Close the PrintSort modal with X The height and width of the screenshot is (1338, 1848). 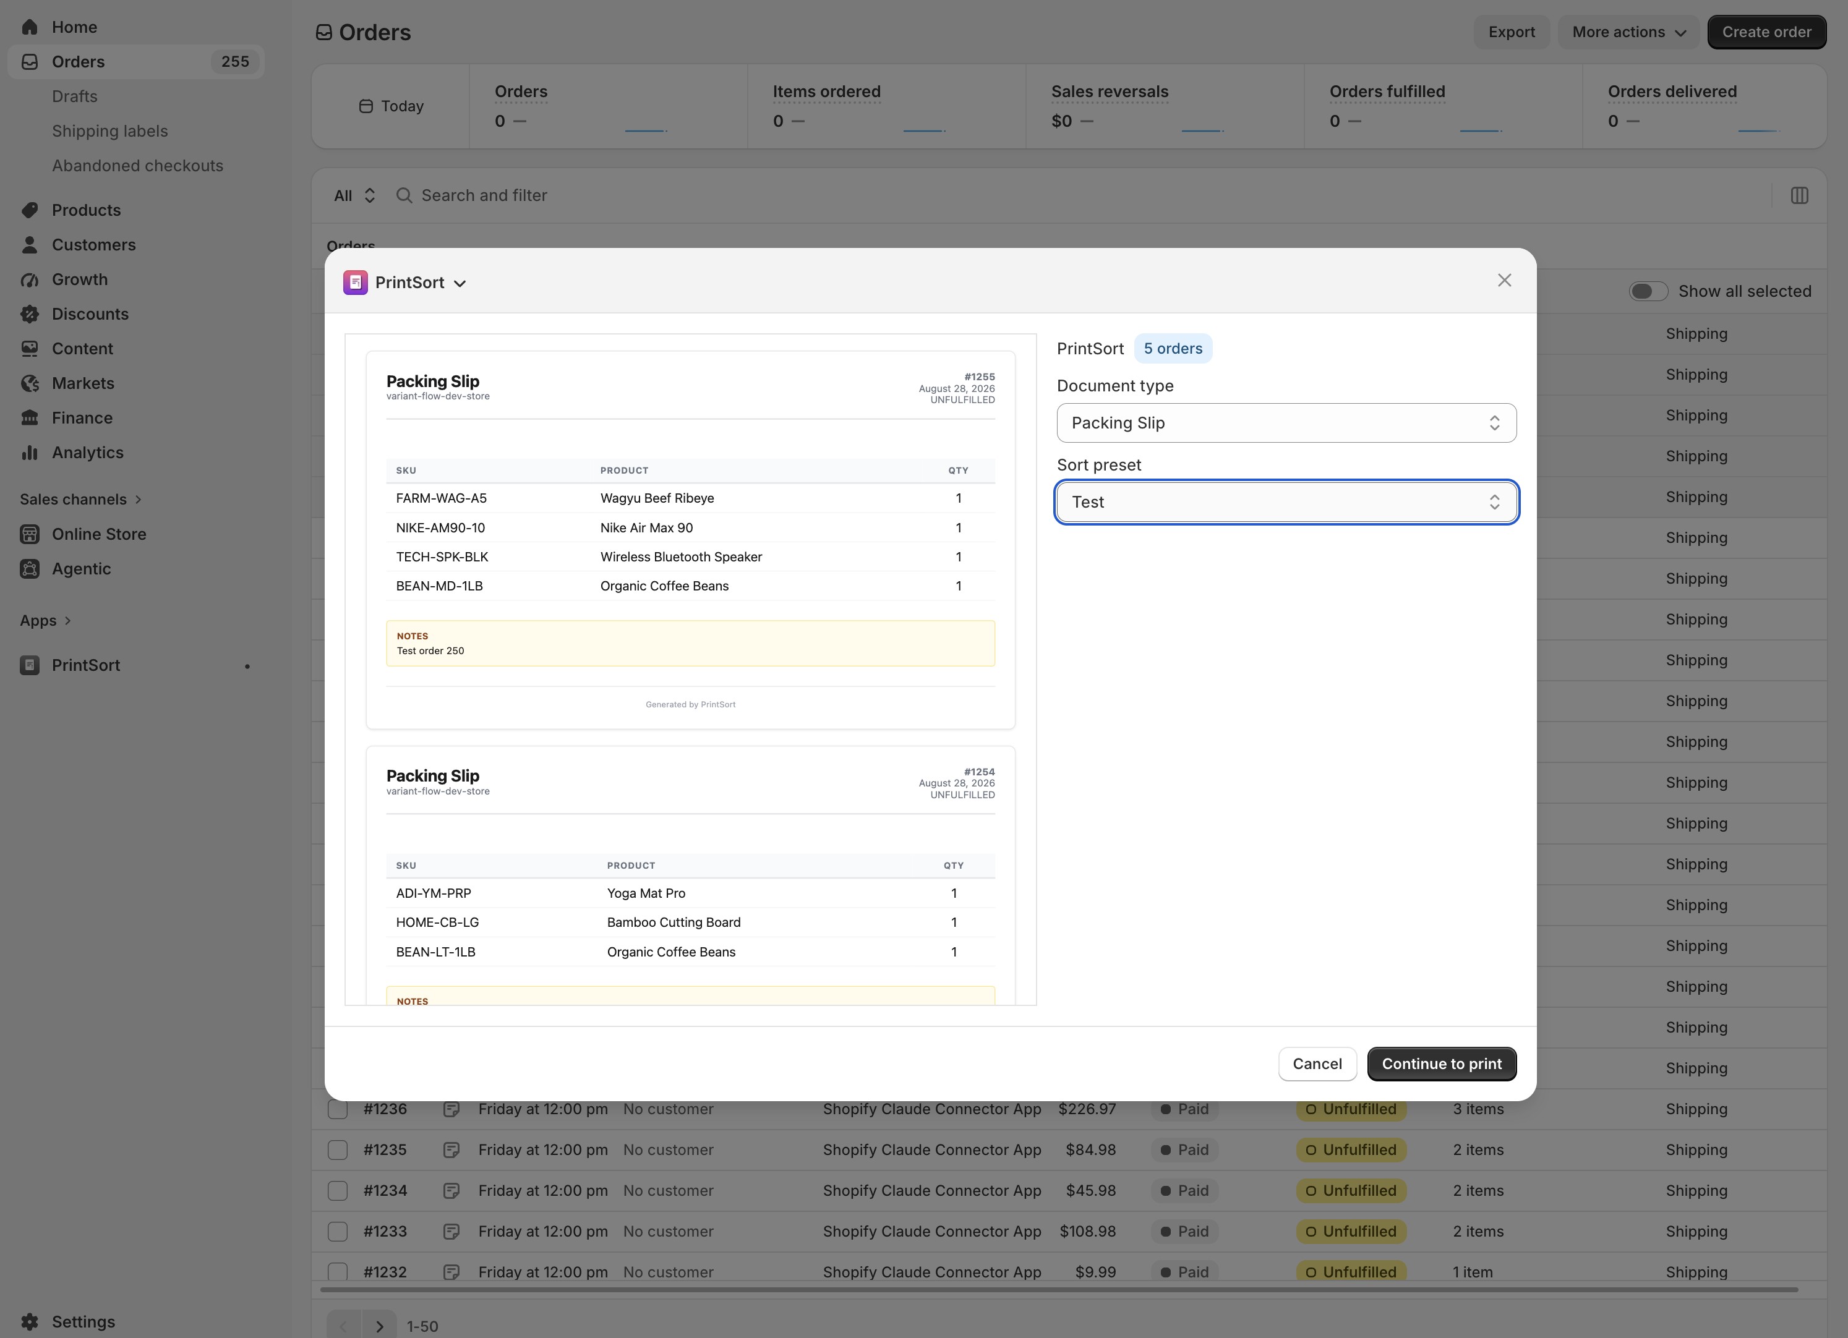(1504, 280)
